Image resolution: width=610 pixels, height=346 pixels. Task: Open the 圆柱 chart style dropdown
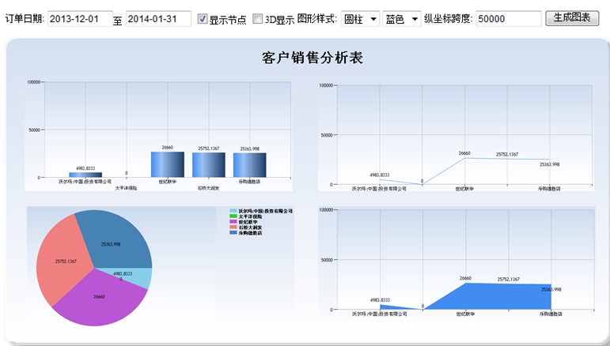pos(361,19)
